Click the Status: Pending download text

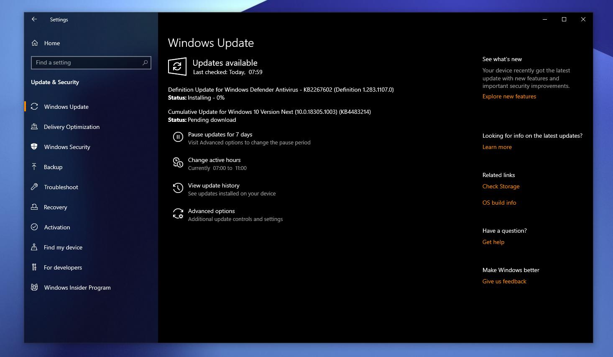tap(202, 120)
